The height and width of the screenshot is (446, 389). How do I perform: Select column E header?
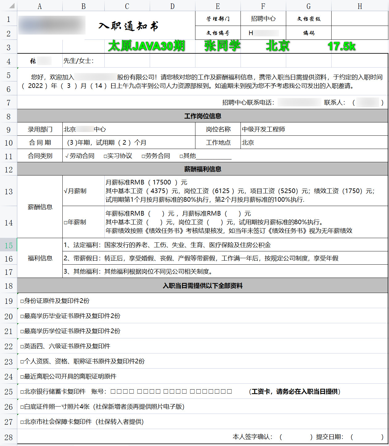point(218,6)
